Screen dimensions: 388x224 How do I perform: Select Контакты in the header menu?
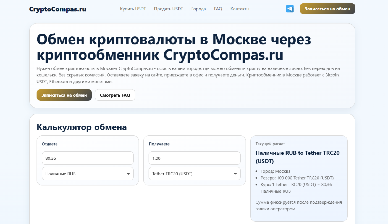pos(240,9)
